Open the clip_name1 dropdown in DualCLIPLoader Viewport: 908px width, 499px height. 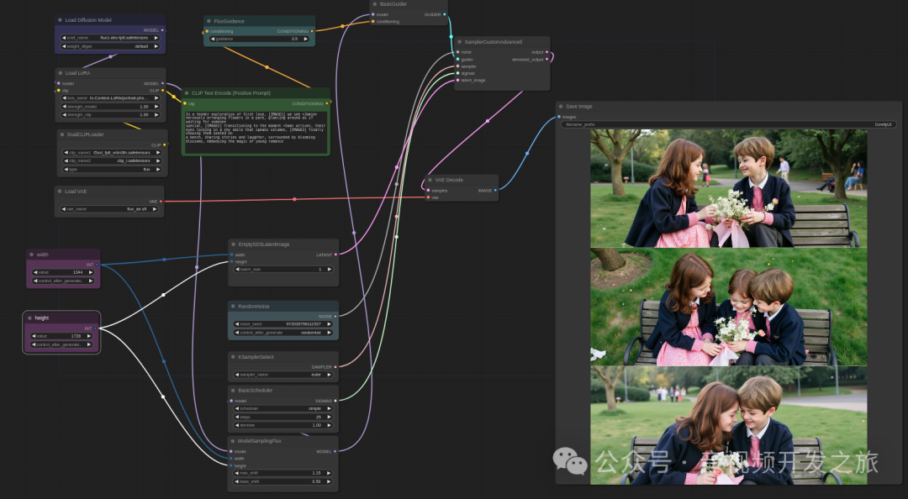pos(112,152)
